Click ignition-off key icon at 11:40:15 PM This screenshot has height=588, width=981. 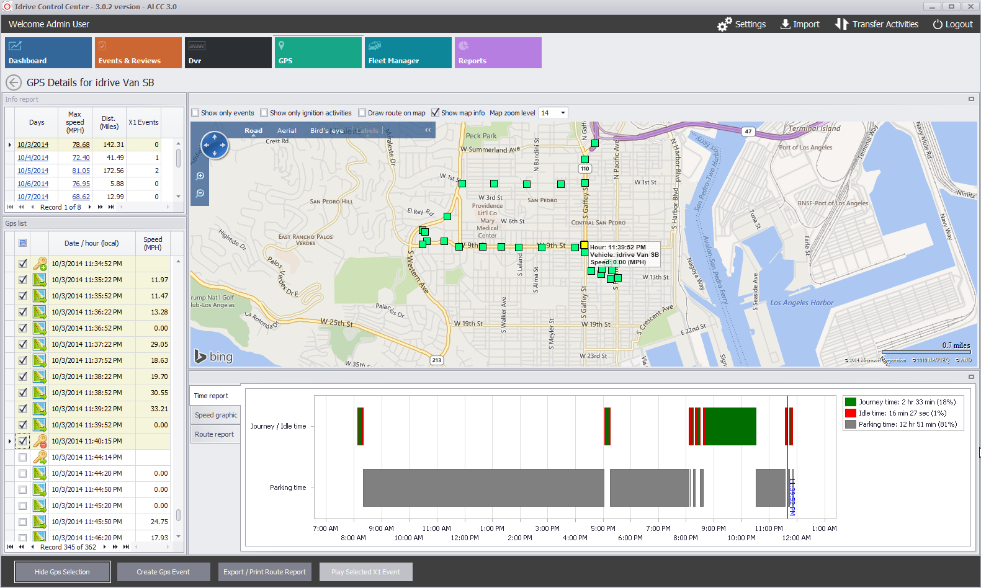pyautogui.click(x=40, y=441)
